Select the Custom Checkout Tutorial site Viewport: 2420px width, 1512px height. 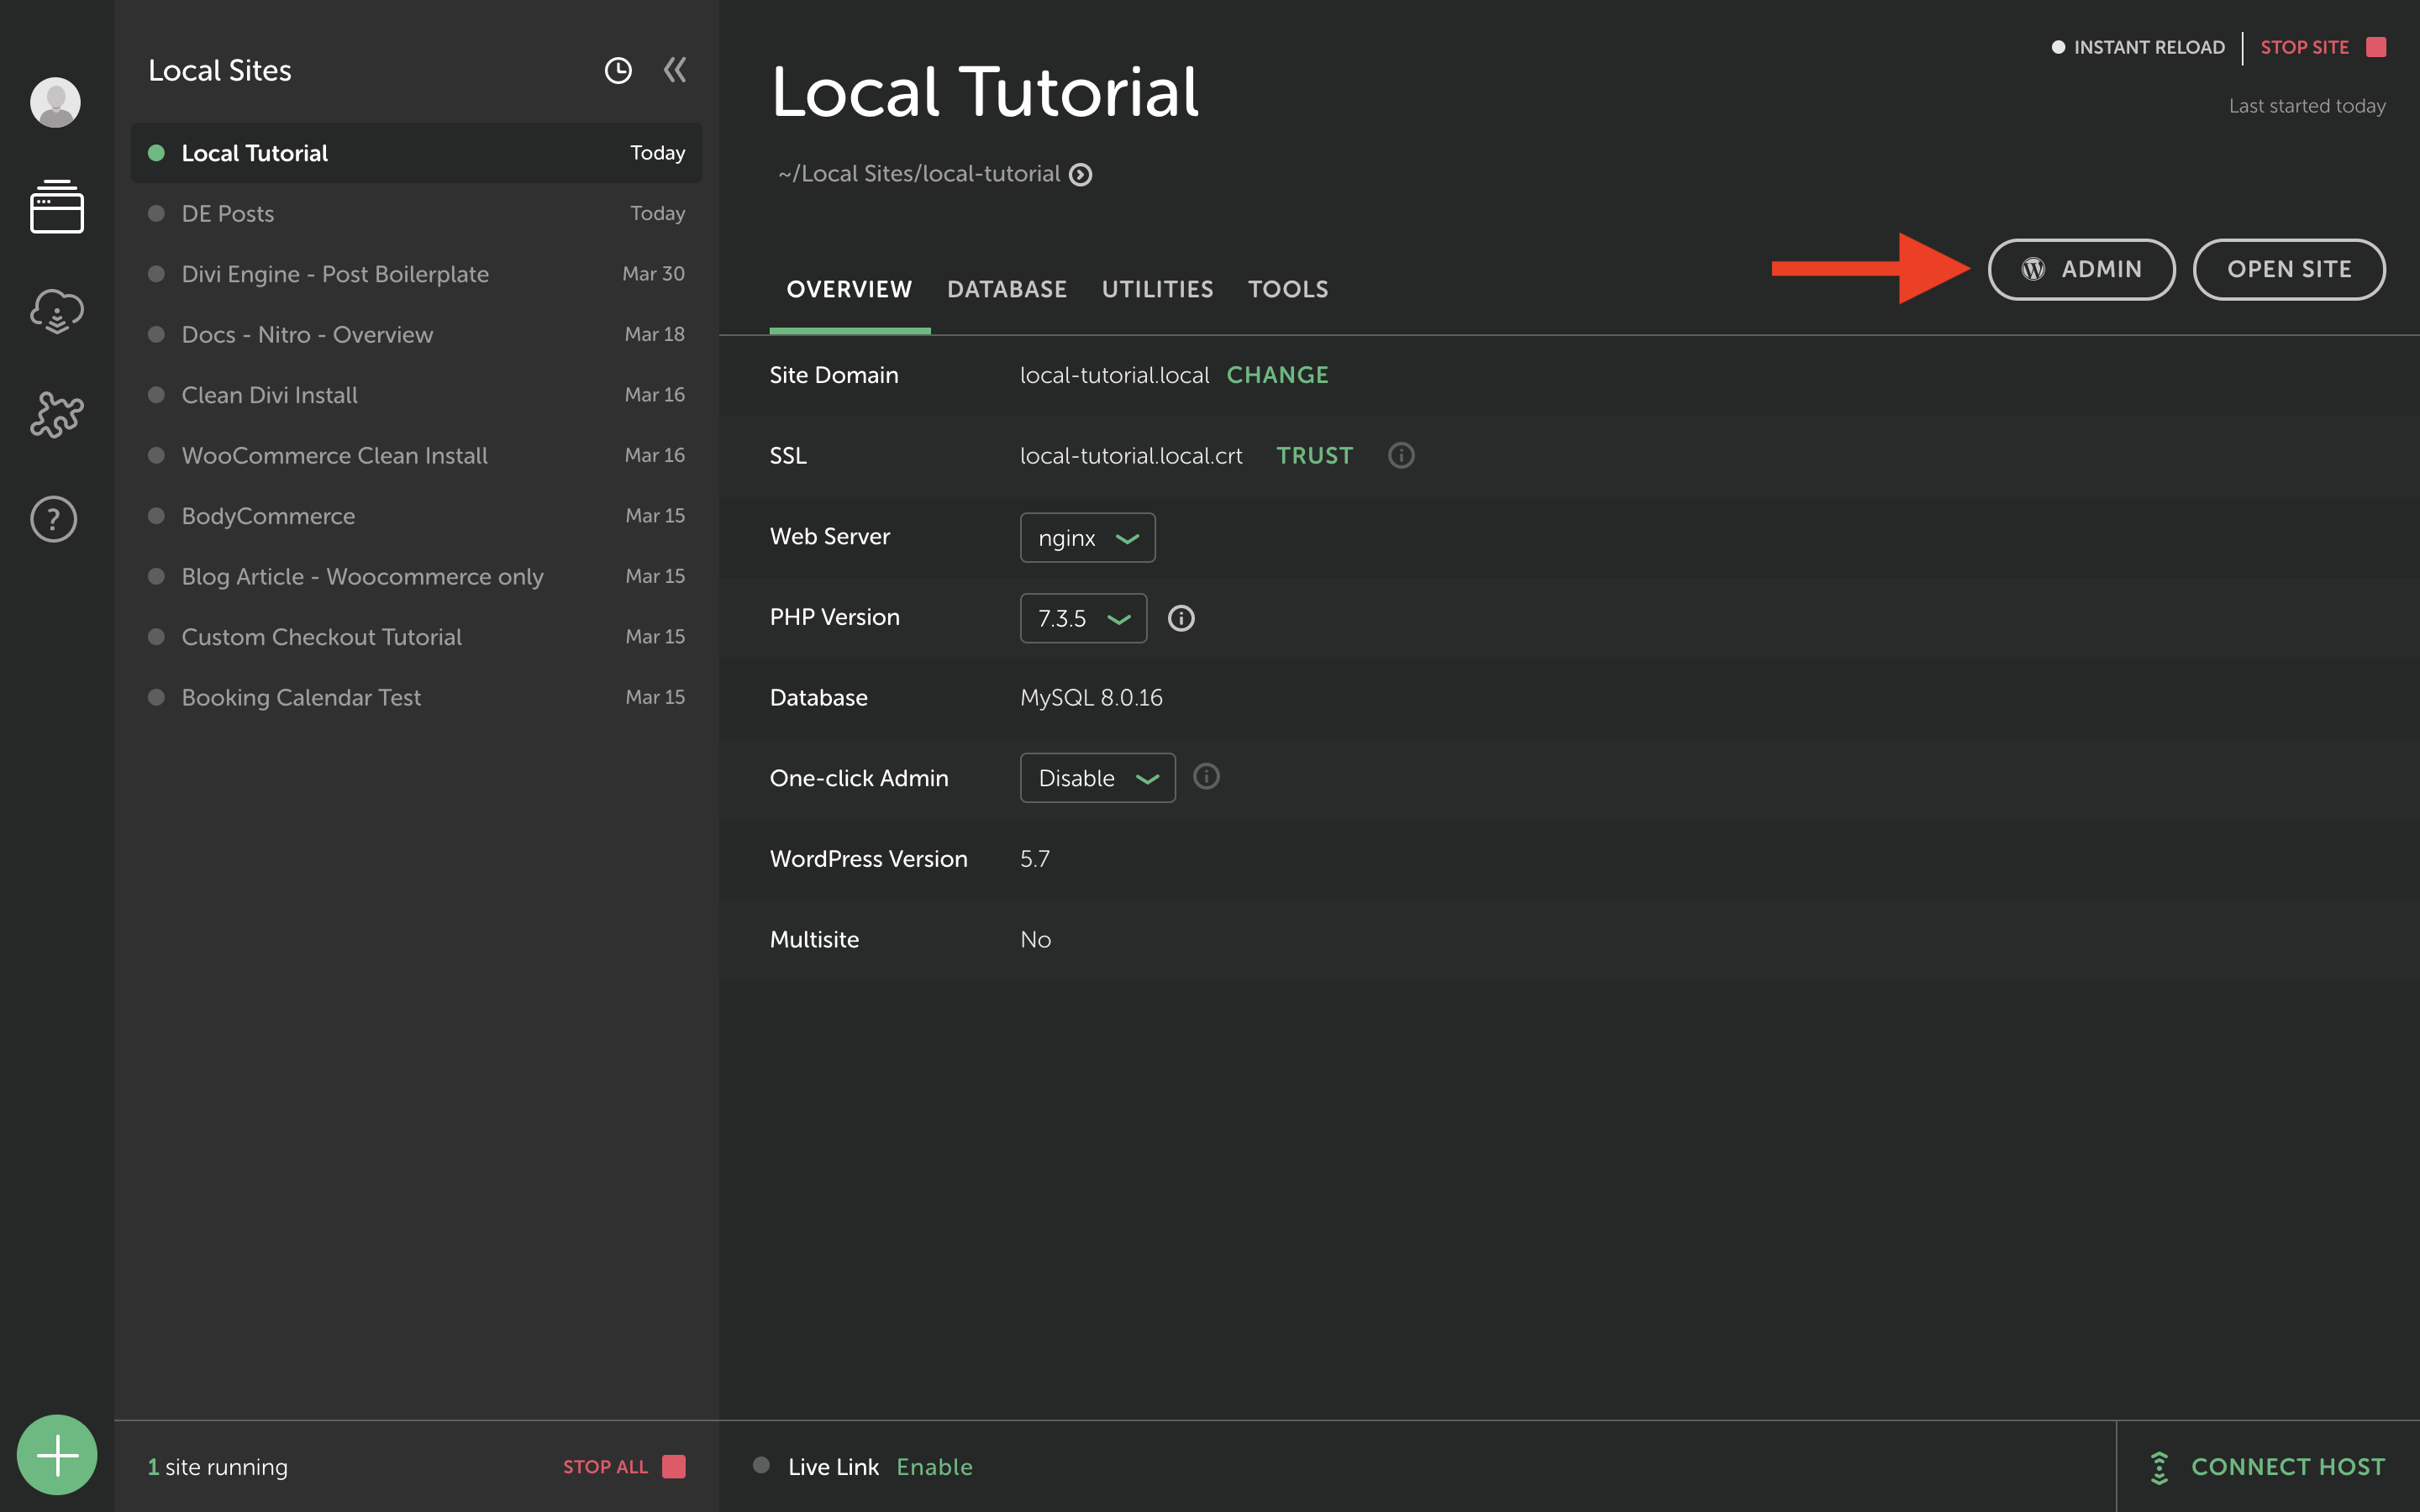(x=416, y=637)
